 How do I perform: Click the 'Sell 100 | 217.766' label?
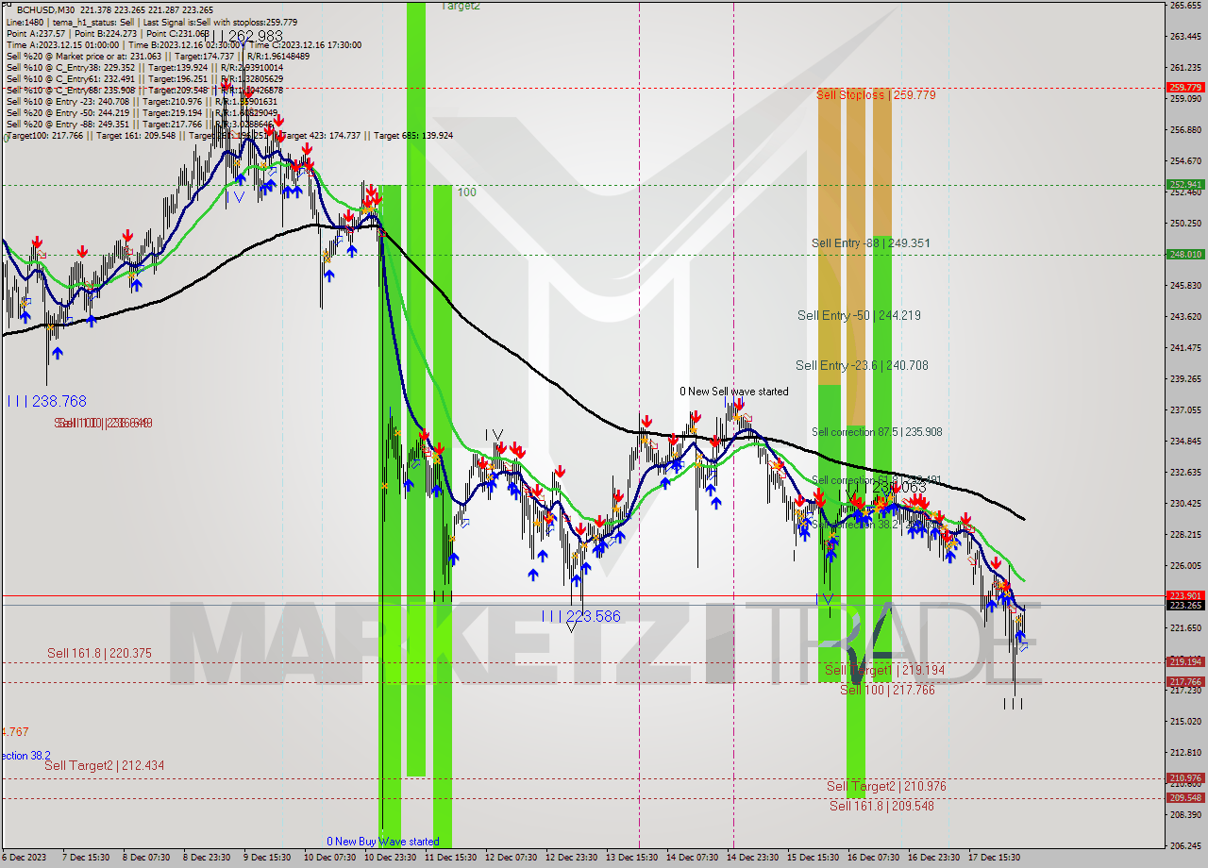(887, 691)
